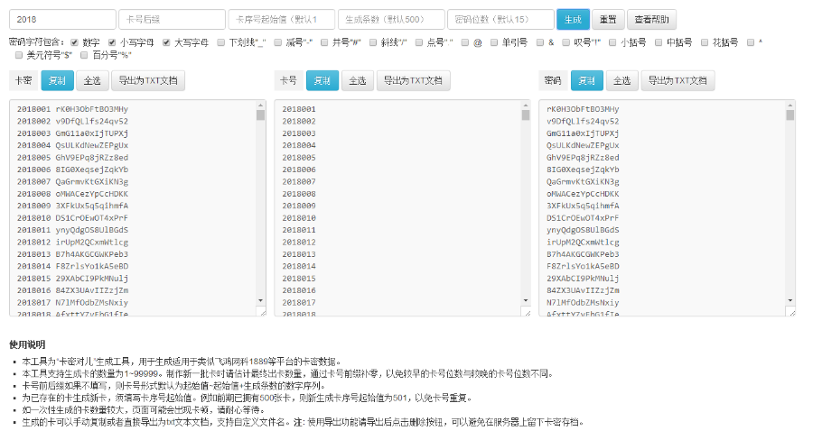Uncheck the 数字 digits checkbox
This screenshot has width=813, height=440.
pyautogui.click(x=75, y=42)
